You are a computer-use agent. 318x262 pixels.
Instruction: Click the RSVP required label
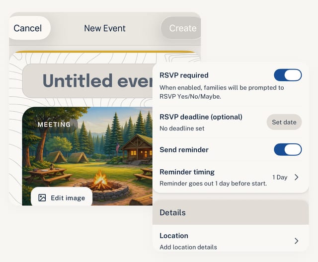(x=184, y=75)
